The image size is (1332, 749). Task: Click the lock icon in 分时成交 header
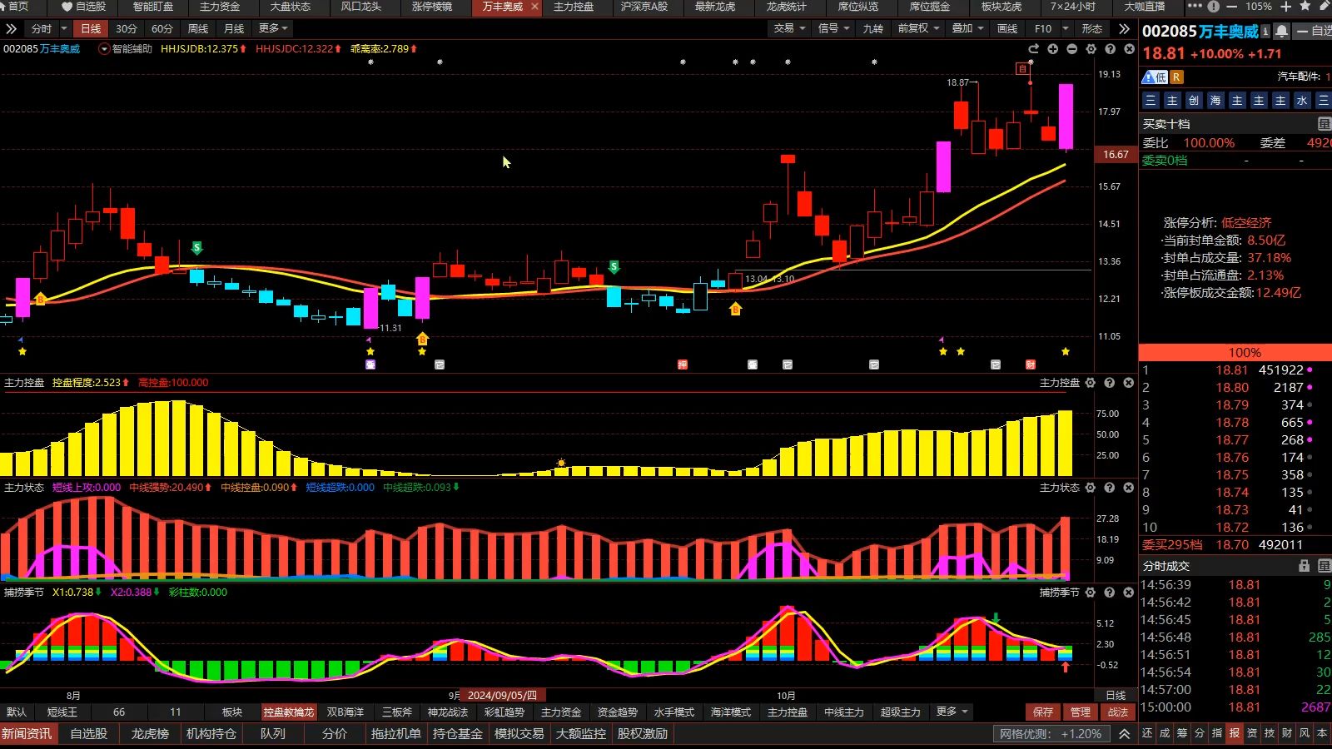(1305, 566)
